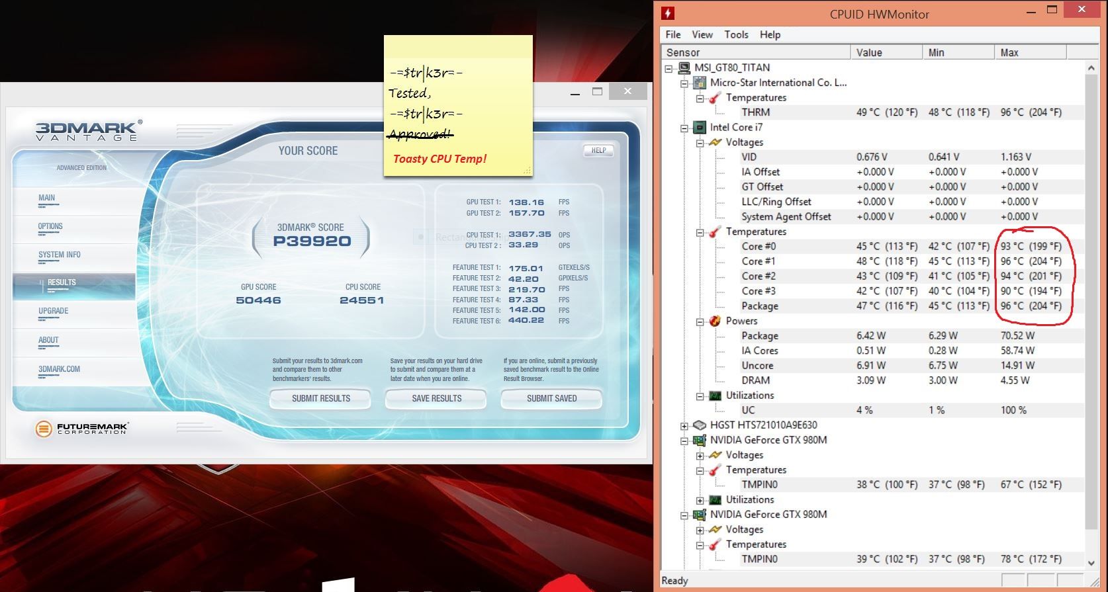Collapse the Intel Core i7 Temperatures group
1108x592 pixels.
[700, 232]
